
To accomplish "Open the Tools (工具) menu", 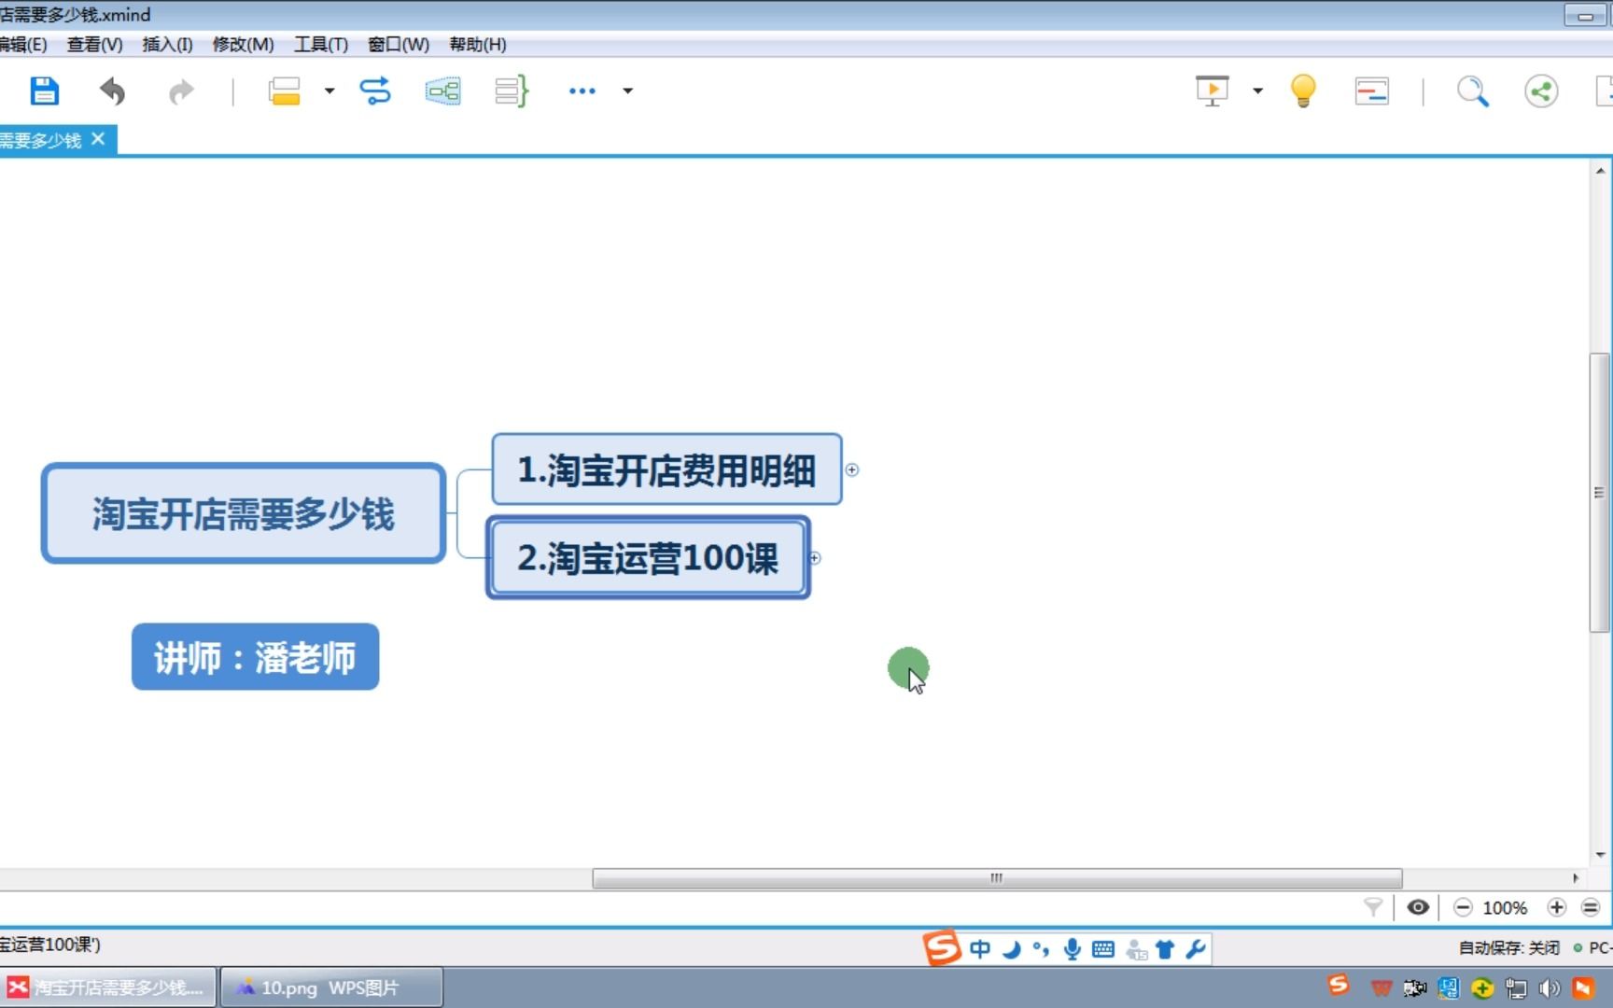I will pyautogui.click(x=321, y=44).
